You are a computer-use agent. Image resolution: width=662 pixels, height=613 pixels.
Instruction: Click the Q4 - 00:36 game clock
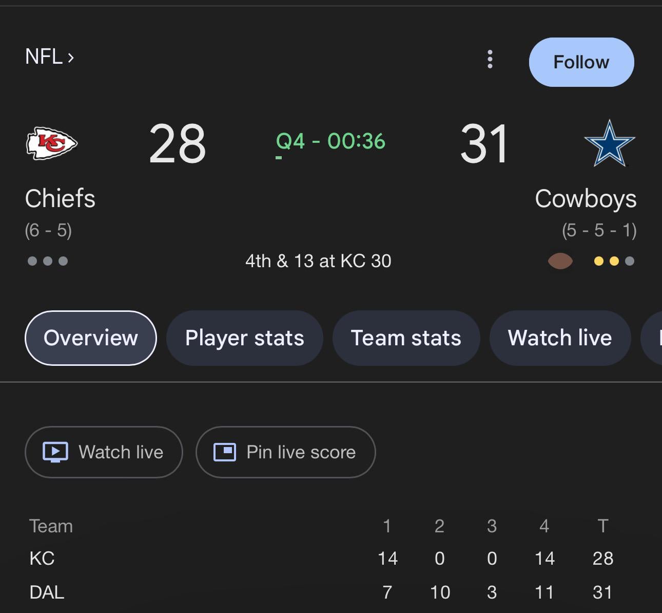(330, 141)
